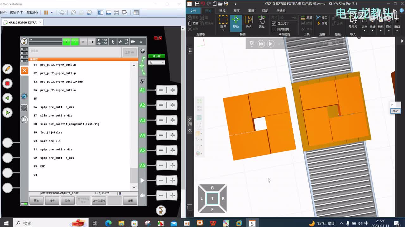Toggle the green S submit interpreter indicator
The width and height of the screenshot is (405, 227).
66,42
